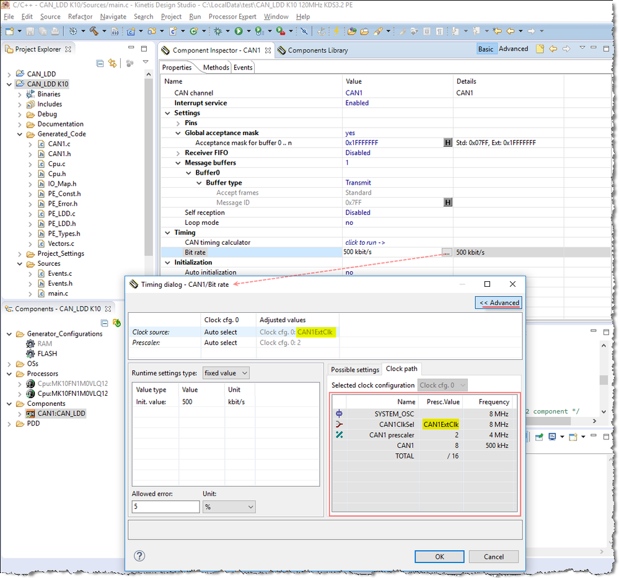
Task: Click the Search flashlight toolbar icon
Action: (378, 31)
